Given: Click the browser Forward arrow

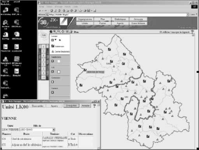Looking at the screenshot, I should 46,10.
